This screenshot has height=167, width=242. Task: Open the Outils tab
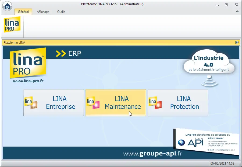click(x=61, y=12)
